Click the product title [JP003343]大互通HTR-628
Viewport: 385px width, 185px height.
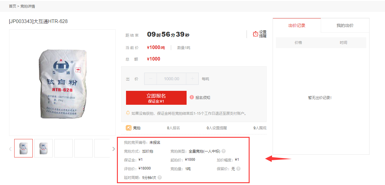[38, 21]
